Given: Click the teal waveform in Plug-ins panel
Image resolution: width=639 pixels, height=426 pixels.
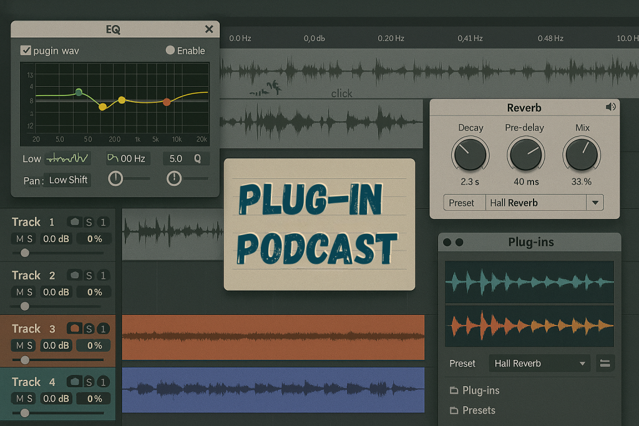Looking at the screenshot, I should coord(529,282).
